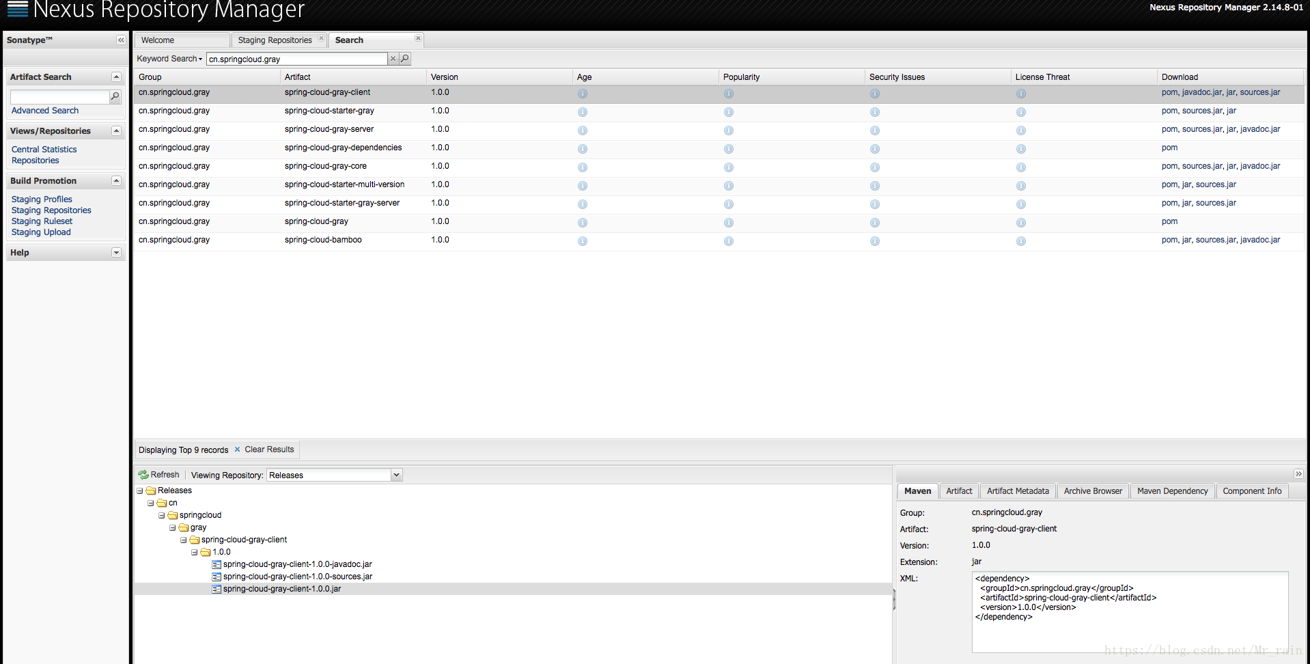Open the Keyword Search type dropdown

click(x=169, y=59)
